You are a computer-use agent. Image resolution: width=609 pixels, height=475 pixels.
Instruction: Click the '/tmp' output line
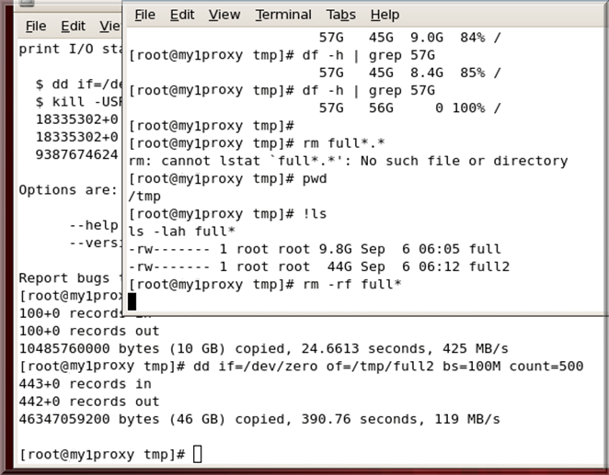tap(144, 197)
